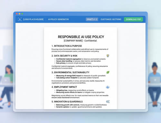Click the 4. Employment Impact heading

pos(64,87)
